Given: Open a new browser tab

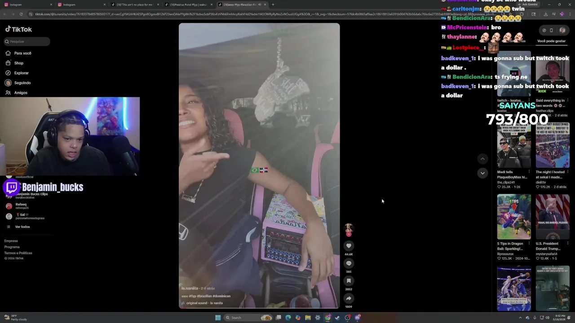Looking at the screenshot, I should tap(273, 4).
